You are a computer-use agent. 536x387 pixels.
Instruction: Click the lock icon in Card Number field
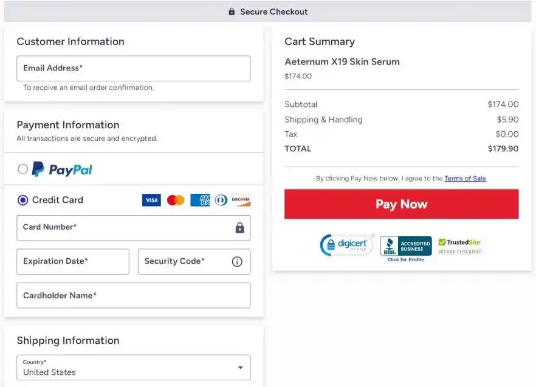point(239,227)
